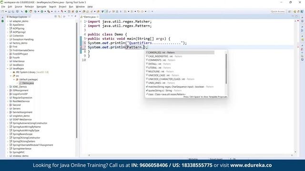Image resolution: width=305 pixels, height=171 pixels.
Task: Click the green Run toolbar icon
Action: (x=42, y=11)
